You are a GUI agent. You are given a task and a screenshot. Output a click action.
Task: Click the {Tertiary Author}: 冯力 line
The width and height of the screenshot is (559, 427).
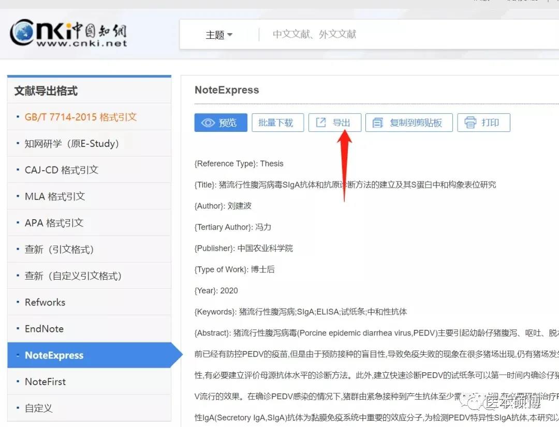point(233,227)
